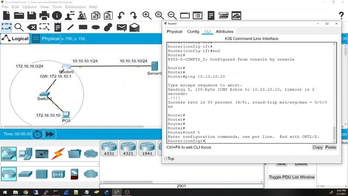Select the Routers subcategory
This screenshot has width=348, height=196.
click(x=9, y=174)
